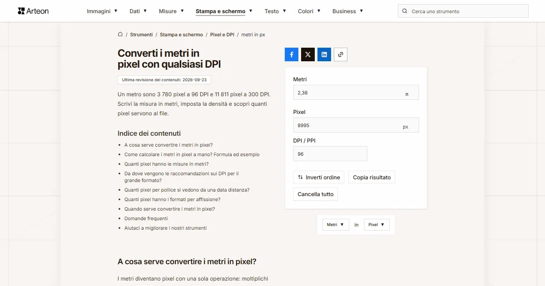Image resolution: width=545 pixels, height=286 pixels.
Task: Share the page on LinkedIn
Action: click(324, 54)
